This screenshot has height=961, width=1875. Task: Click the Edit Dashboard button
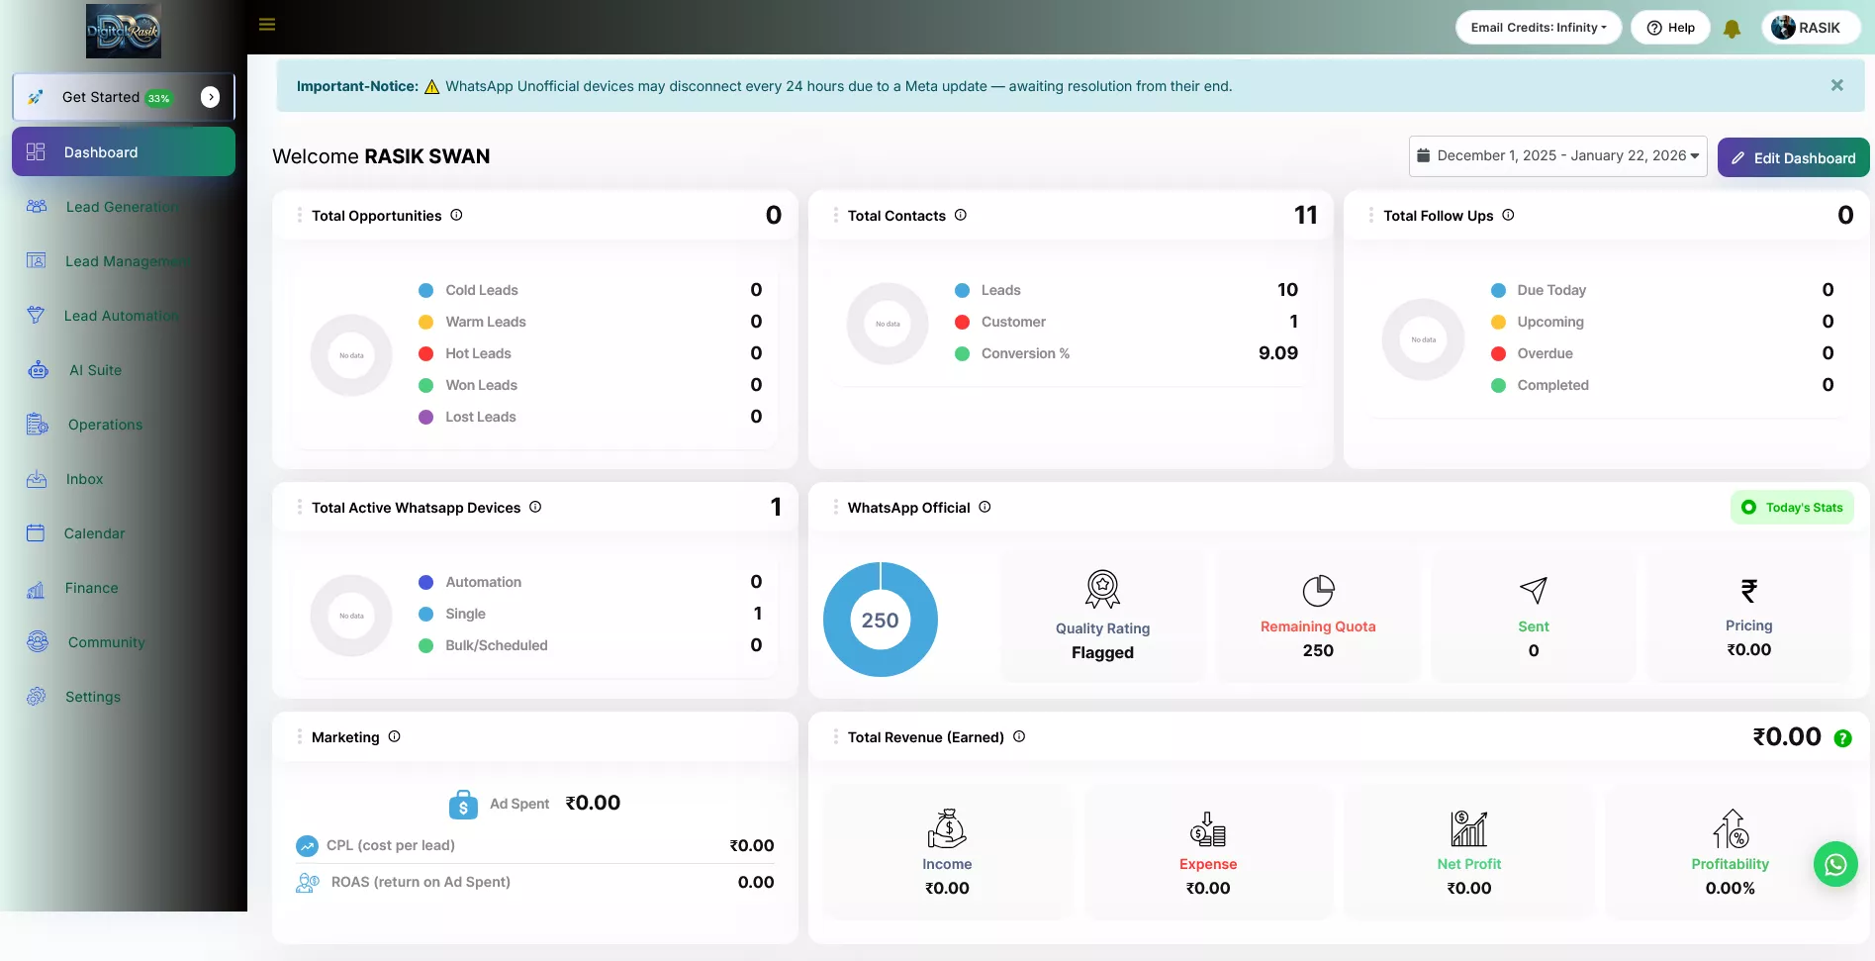[x=1793, y=157]
